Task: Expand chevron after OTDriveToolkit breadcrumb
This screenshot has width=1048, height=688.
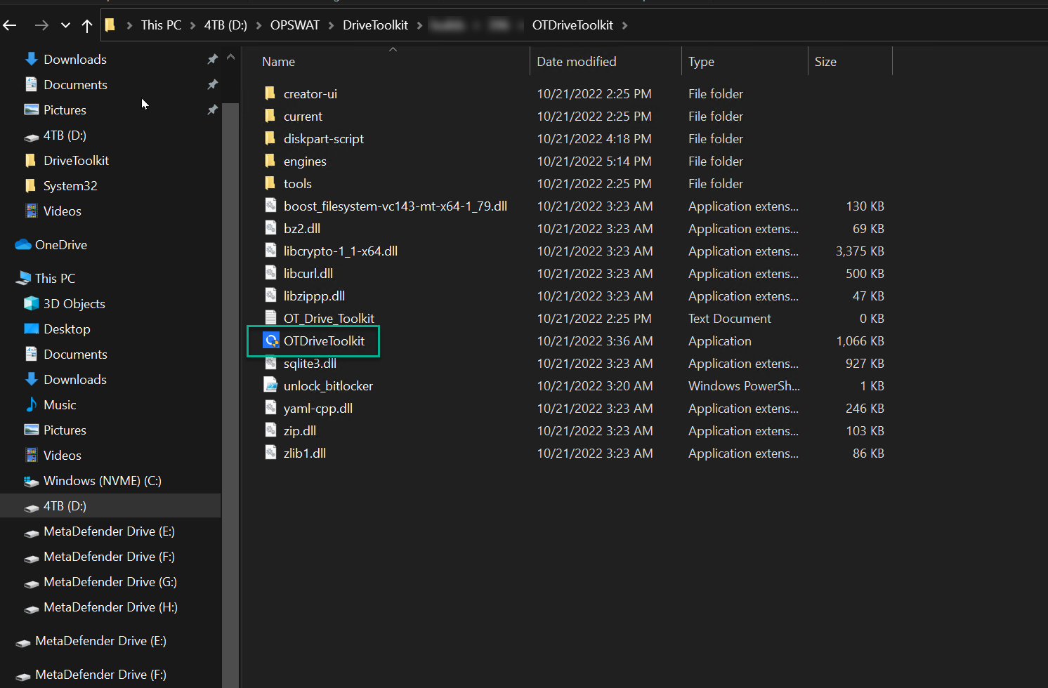Action: click(x=624, y=25)
